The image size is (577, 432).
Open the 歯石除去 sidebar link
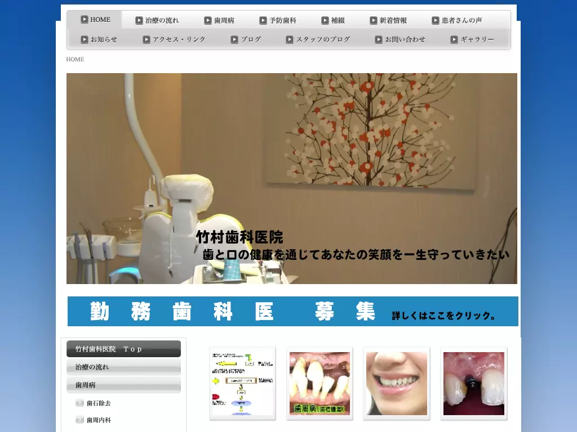pyautogui.click(x=99, y=403)
